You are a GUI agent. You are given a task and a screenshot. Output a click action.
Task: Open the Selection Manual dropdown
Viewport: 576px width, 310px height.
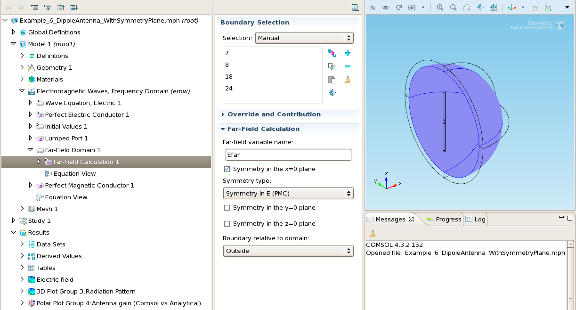coord(304,38)
